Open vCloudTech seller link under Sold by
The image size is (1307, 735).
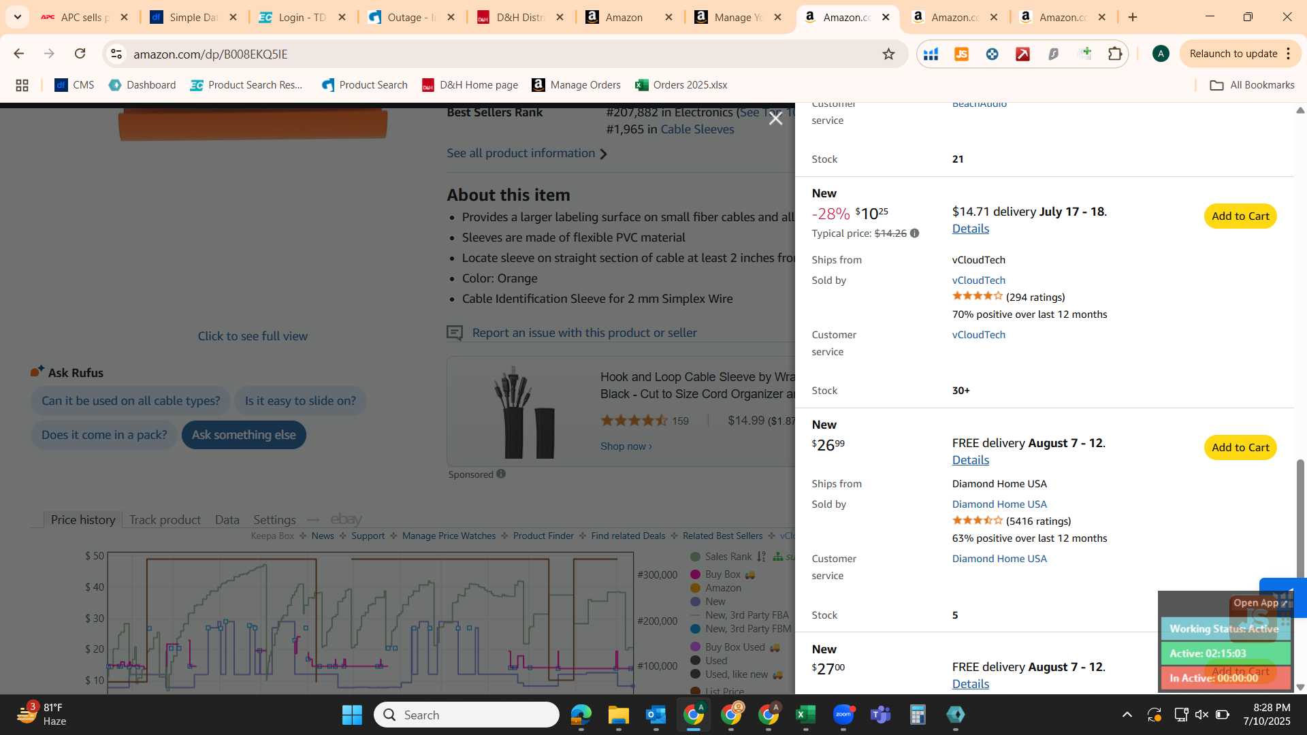[978, 280]
